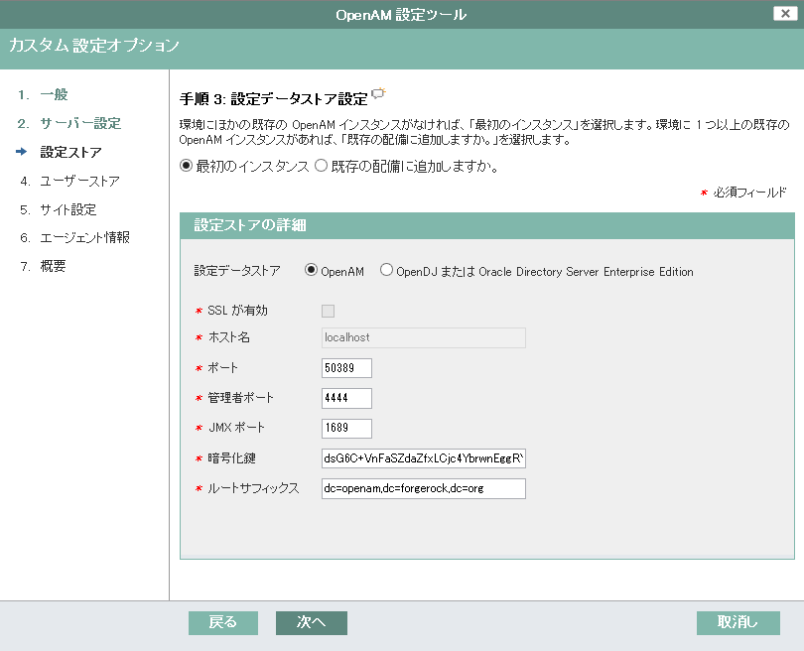Close the OpenAM configuration tool dialog

click(x=786, y=13)
